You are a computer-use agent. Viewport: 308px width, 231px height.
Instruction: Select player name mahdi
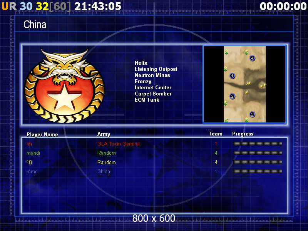33,153
